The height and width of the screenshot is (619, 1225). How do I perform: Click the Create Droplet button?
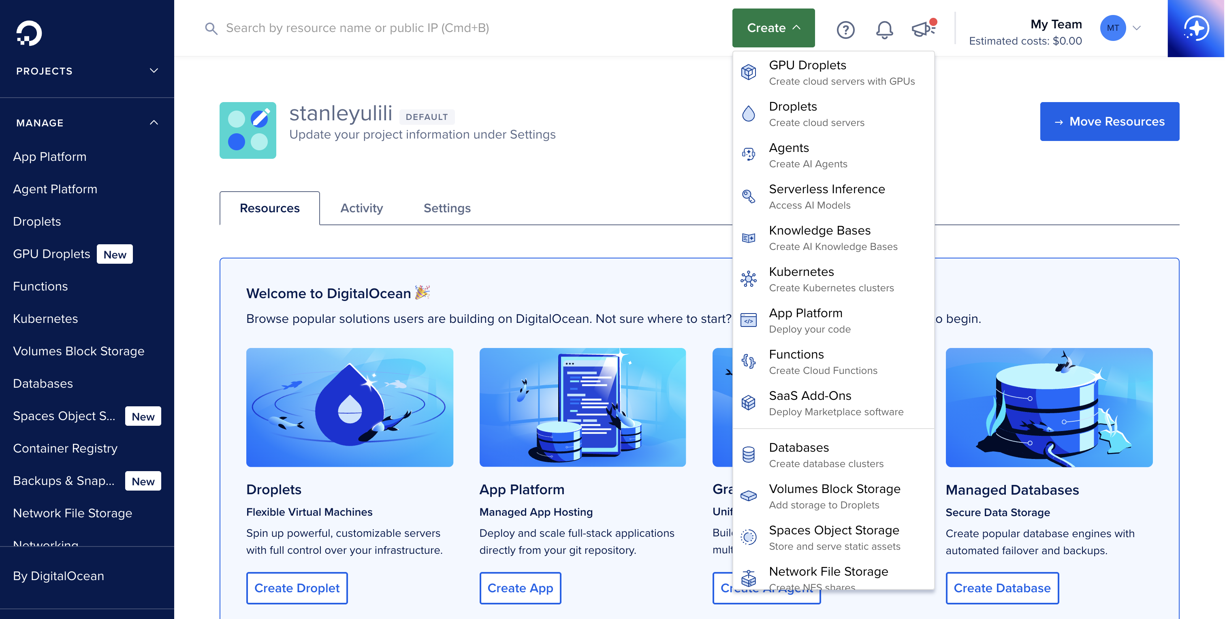pos(297,588)
